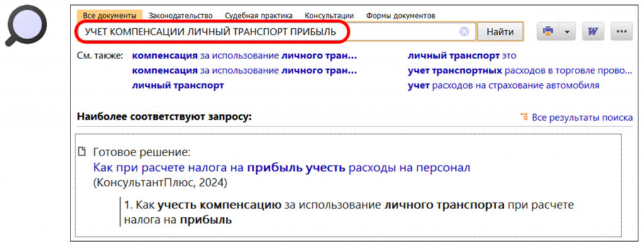Viewport: 644px width, 243px height.
Task: Open Как при расчете налога на прибыль учесть расходы
Action: [282, 167]
